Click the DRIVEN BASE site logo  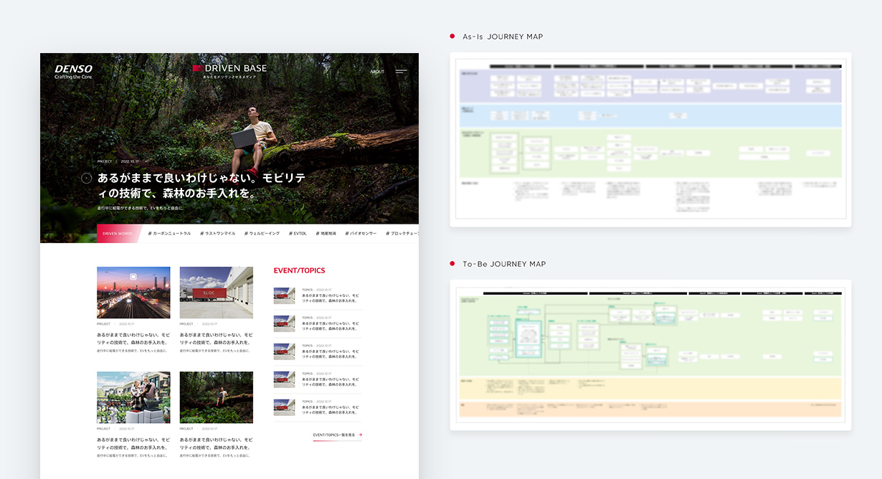229,70
